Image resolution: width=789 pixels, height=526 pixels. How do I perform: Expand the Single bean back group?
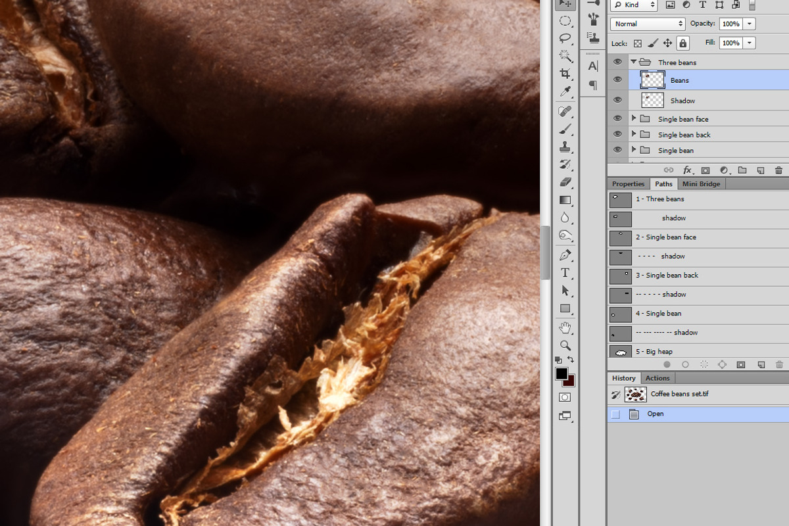(634, 134)
